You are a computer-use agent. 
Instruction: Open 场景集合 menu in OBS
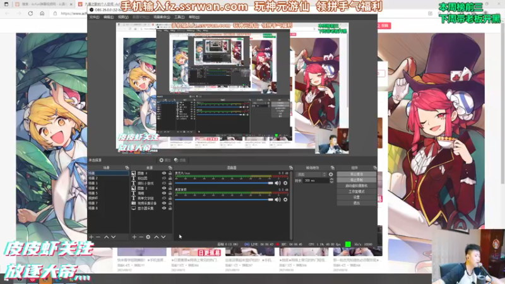[x=162, y=17]
